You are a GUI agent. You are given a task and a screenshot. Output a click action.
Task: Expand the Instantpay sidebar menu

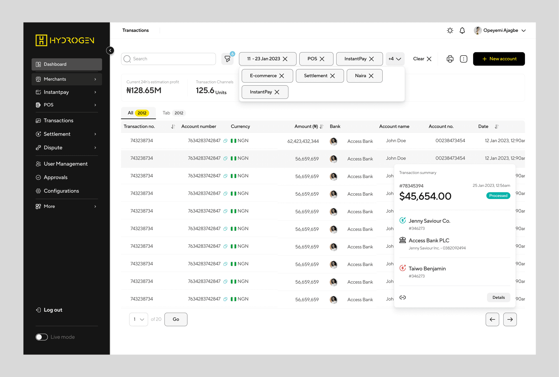(x=67, y=92)
